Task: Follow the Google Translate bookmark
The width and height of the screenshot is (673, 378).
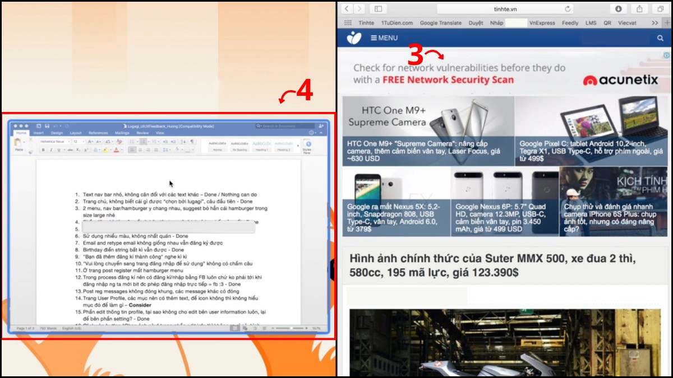Action: pos(440,23)
